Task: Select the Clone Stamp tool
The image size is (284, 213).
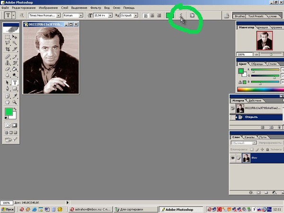Action: tap(7, 63)
